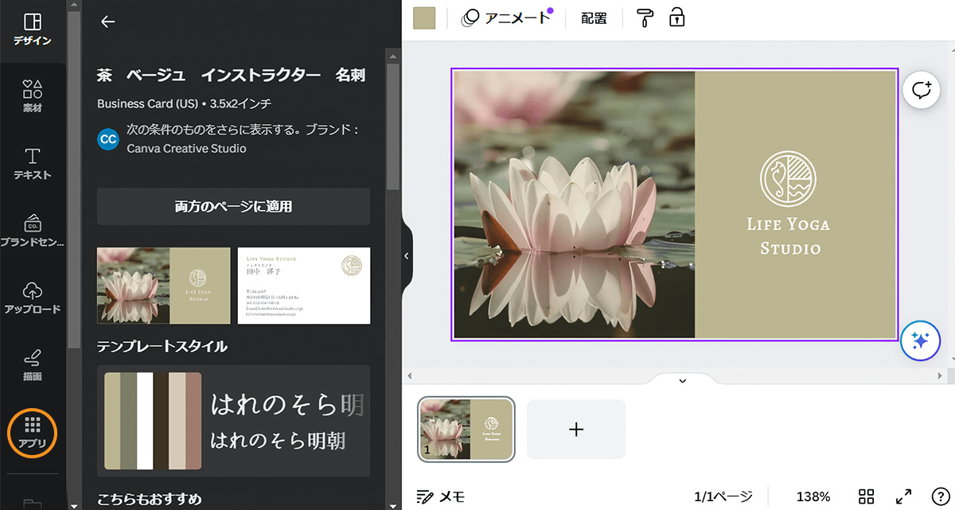Open the 素材 elements panel

coord(33,95)
